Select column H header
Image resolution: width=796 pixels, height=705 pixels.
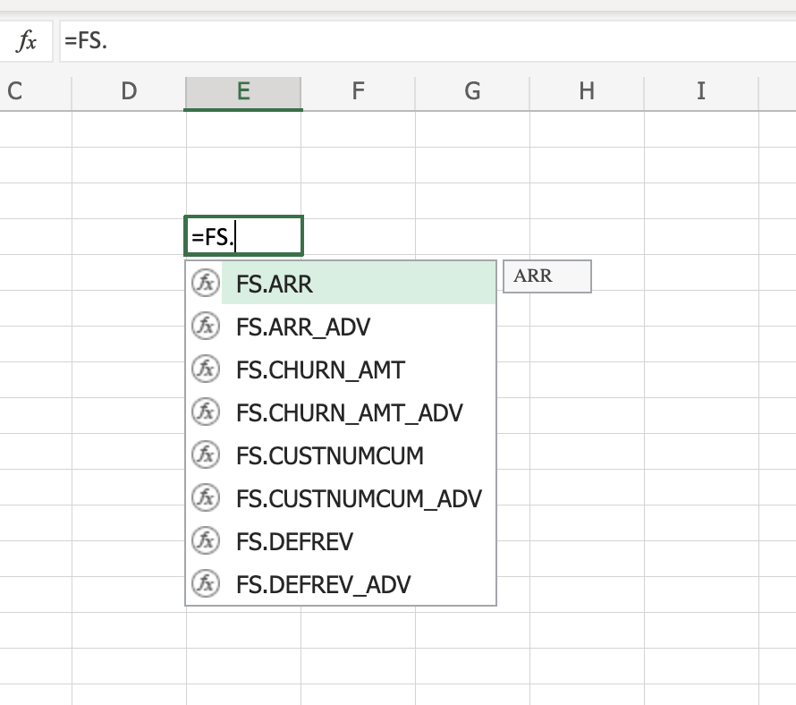[x=587, y=92]
